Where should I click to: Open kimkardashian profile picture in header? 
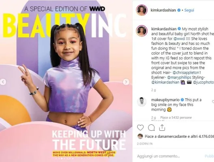pyautogui.click(x=142, y=10)
